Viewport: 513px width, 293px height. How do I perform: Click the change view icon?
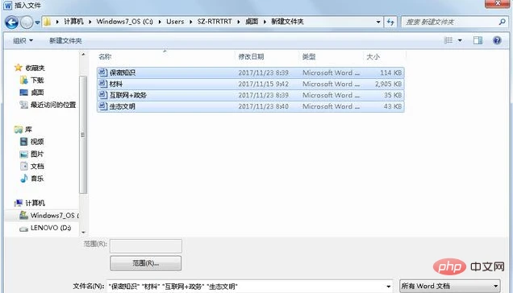click(x=448, y=40)
